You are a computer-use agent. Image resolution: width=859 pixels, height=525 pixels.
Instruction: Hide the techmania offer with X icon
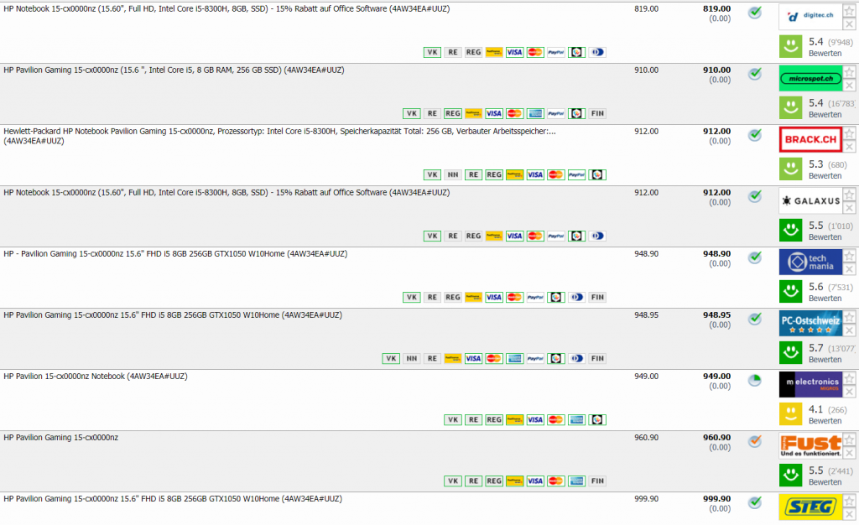pos(849,269)
